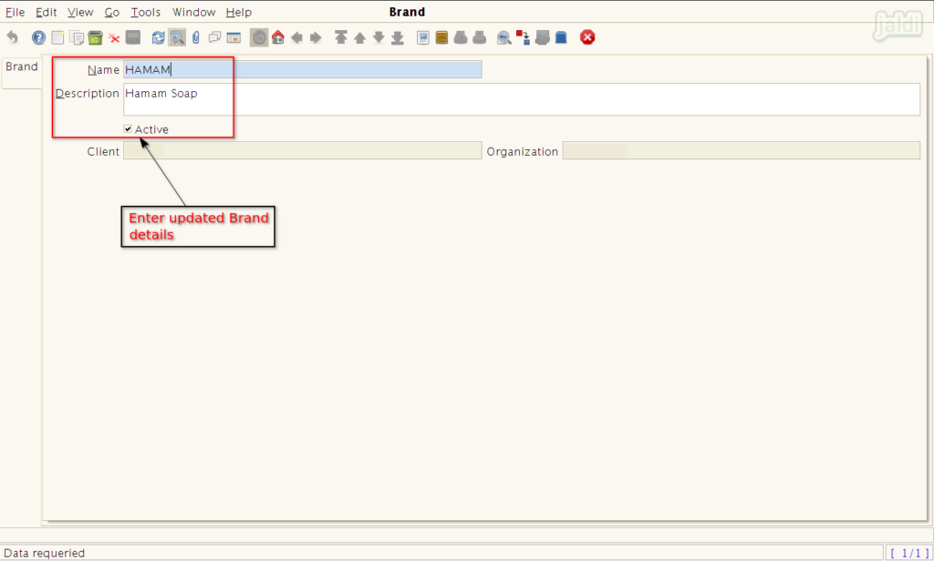This screenshot has width=934, height=561.
Task: Click the Zoom Across magnifier with arrow icon
Action: pos(503,37)
